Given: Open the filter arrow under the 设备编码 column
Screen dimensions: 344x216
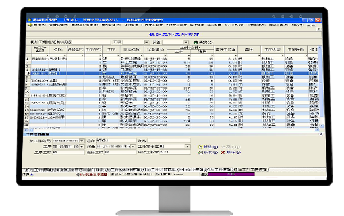Looking at the screenshot, I should coord(165,55).
